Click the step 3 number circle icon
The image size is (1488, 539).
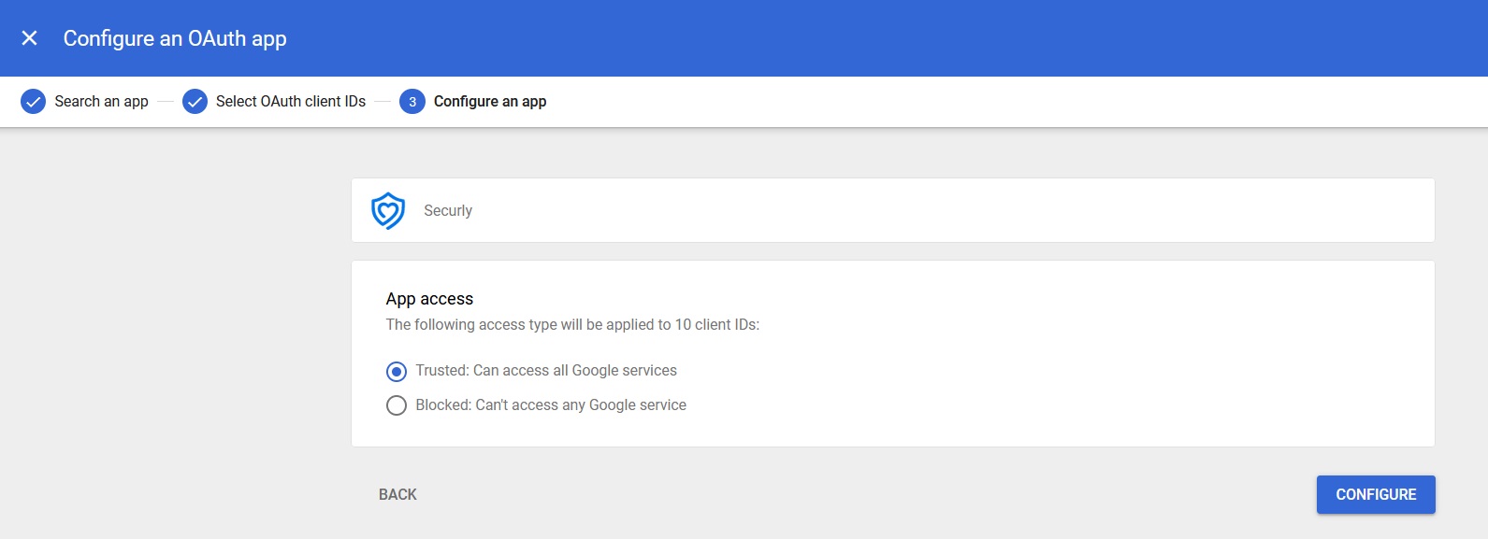pos(412,102)
